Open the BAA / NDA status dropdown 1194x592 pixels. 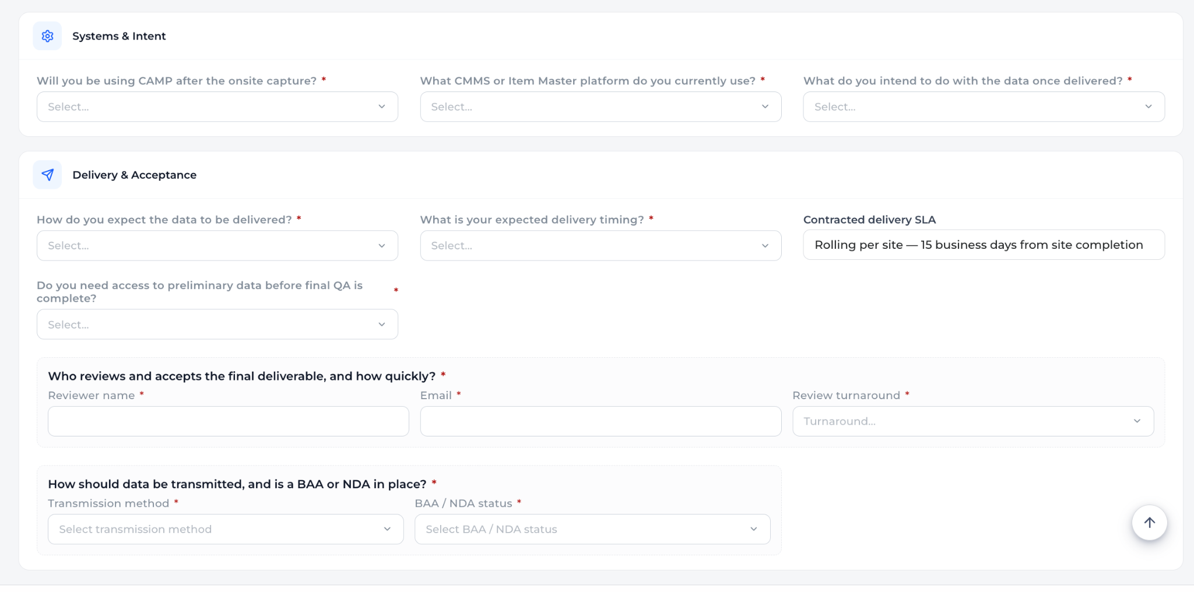tap(592, 529)
